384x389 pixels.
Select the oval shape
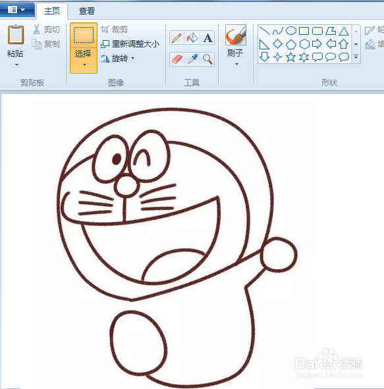(x=291, y=31)
